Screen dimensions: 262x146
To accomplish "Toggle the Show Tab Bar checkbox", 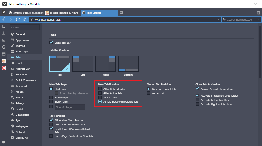I will click(x=51, y=43).
